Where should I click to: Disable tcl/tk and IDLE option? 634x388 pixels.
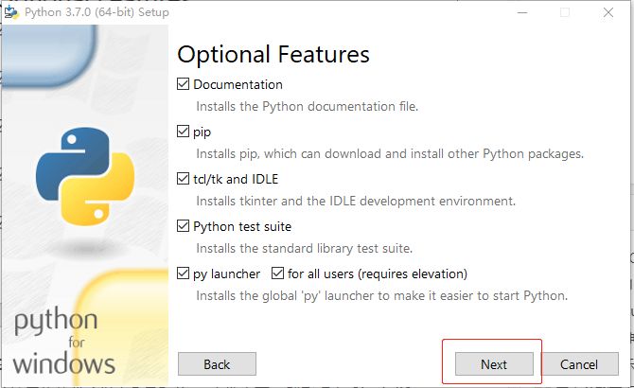(x=183, y=179)
